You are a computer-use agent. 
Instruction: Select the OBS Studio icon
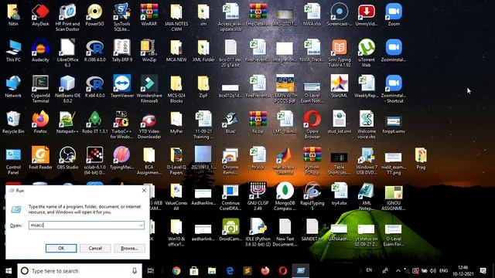click(x=67, y=158)
